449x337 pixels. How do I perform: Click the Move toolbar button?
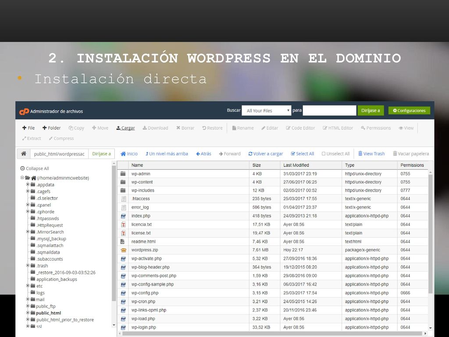tap(100, 128)
